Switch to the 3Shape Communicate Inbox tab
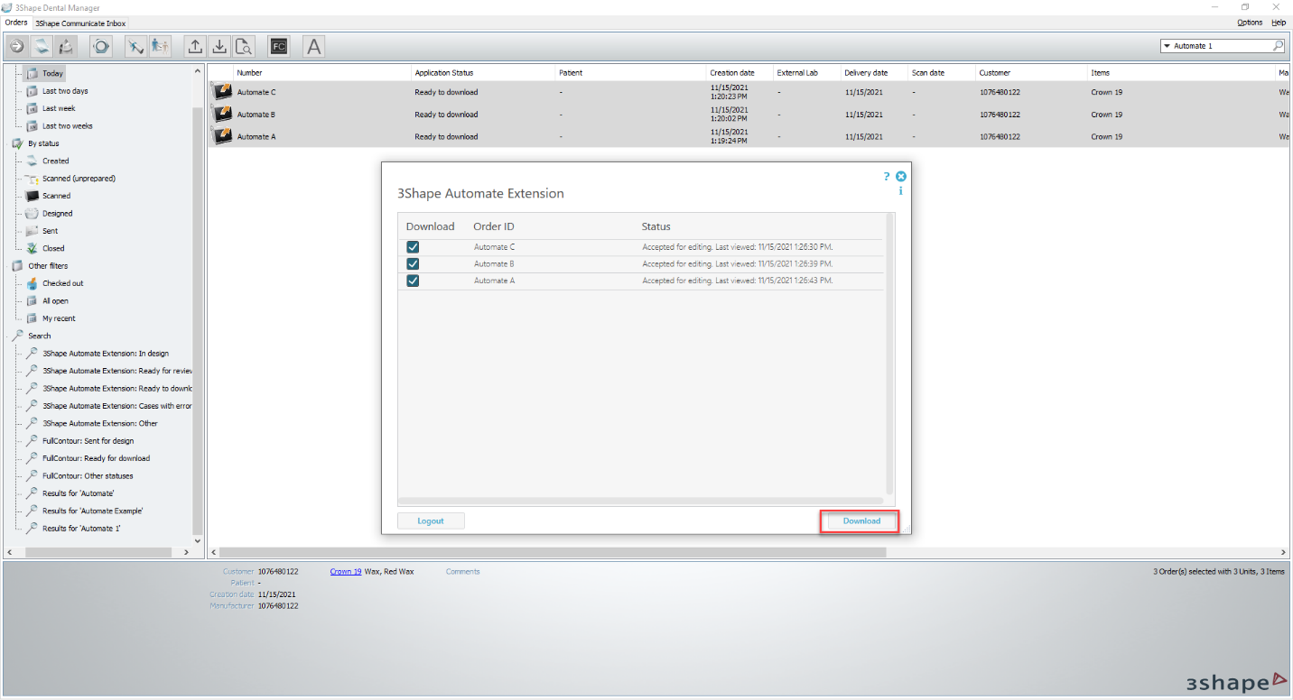Image resolution: width=1293 pixels, height=700 pixels. coord(80,23)
